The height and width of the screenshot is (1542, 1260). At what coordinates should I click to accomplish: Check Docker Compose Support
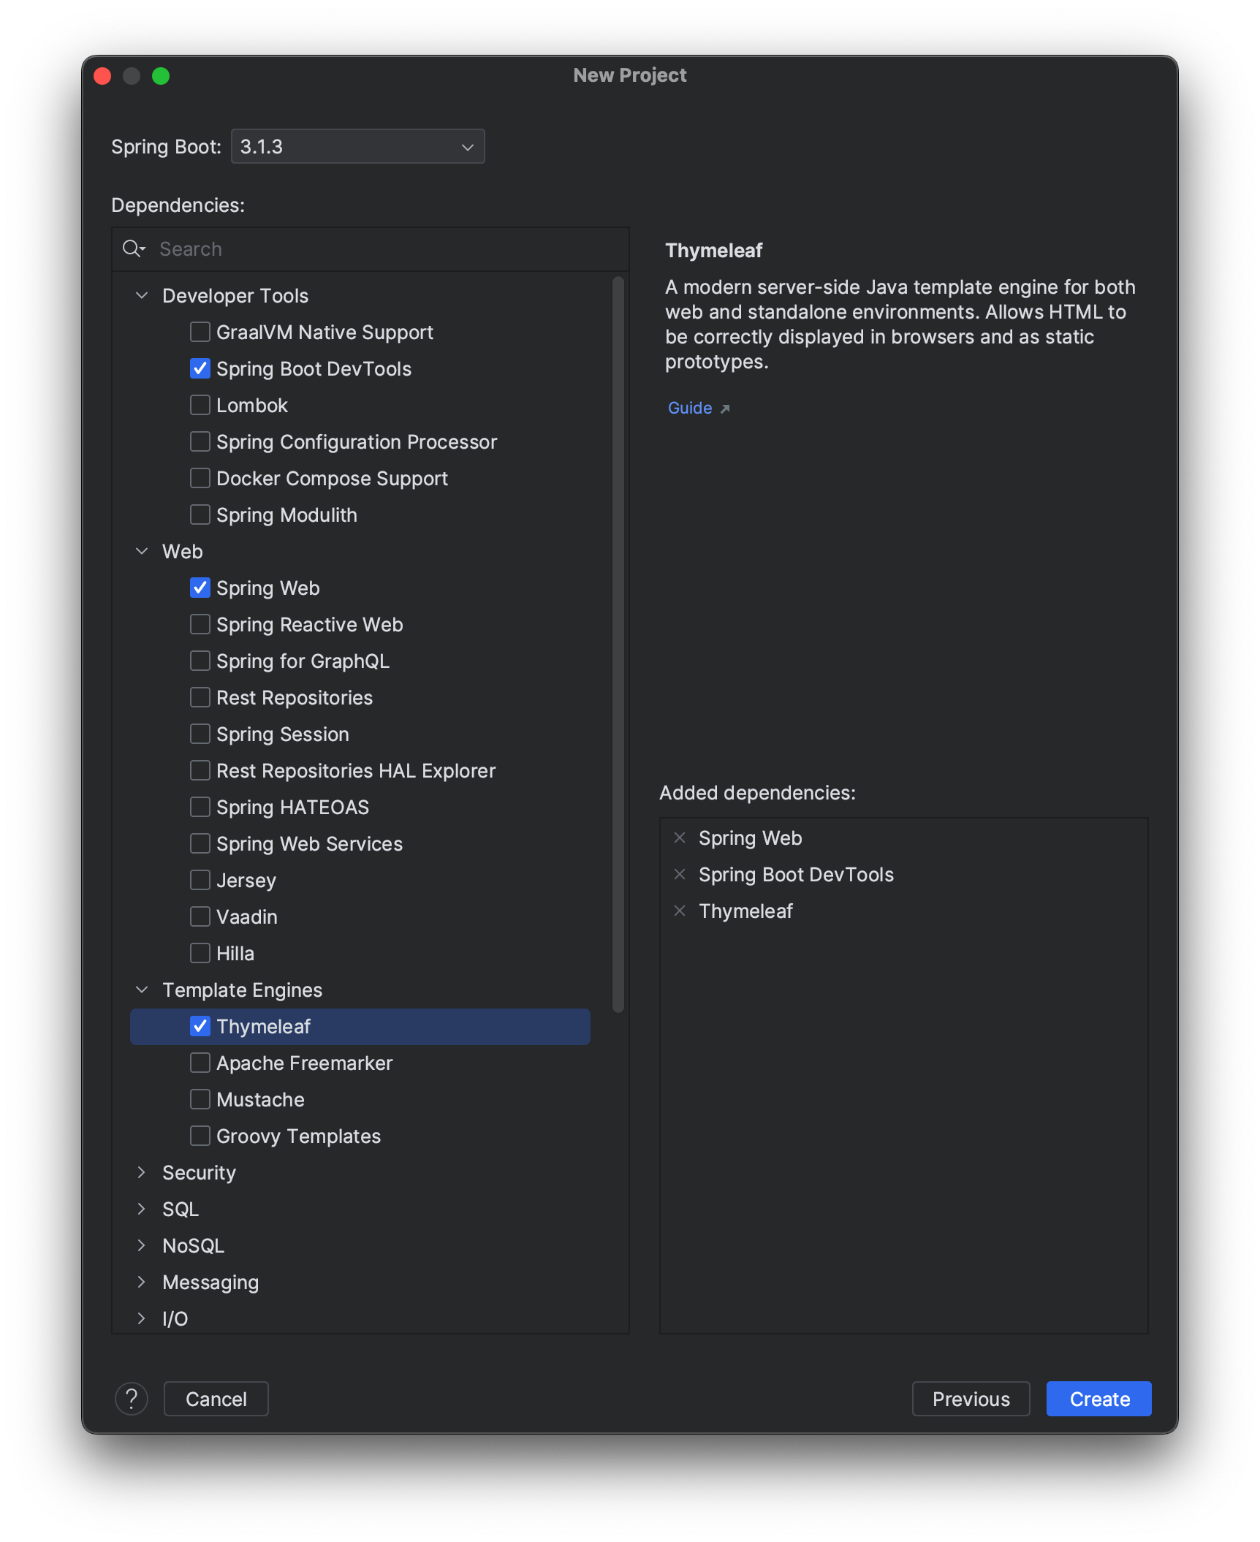200,478
